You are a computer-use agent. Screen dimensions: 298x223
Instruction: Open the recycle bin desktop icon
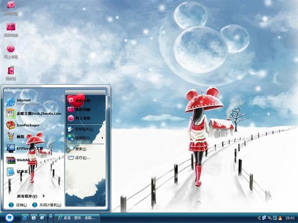coord(11,73)
